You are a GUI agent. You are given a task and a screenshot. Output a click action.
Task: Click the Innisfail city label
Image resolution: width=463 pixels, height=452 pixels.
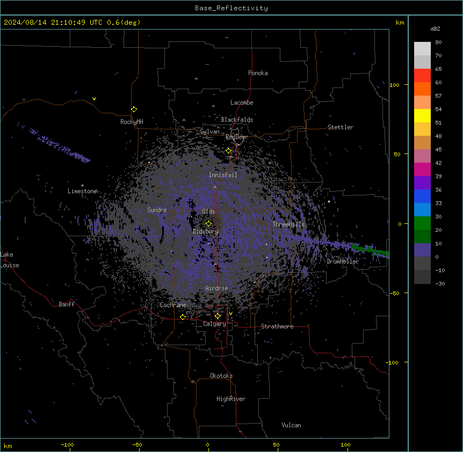223,175
